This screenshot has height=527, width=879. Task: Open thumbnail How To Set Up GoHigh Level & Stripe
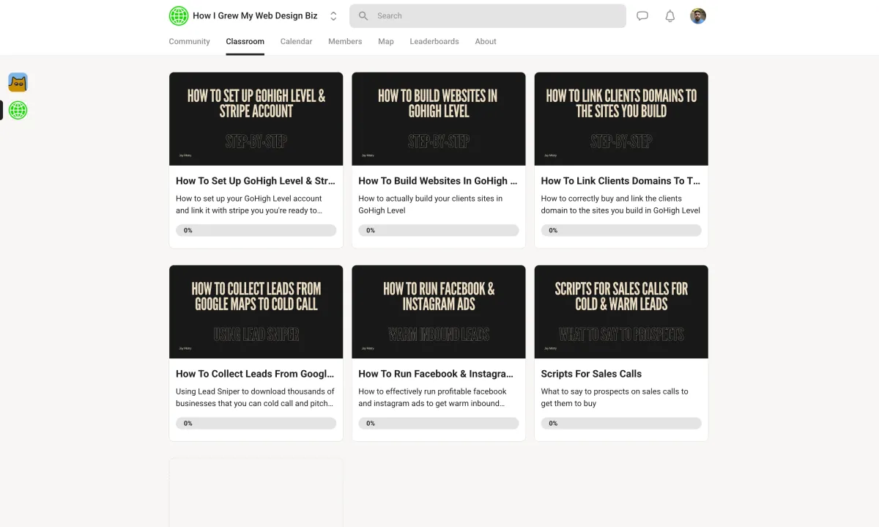pos(256,119)
